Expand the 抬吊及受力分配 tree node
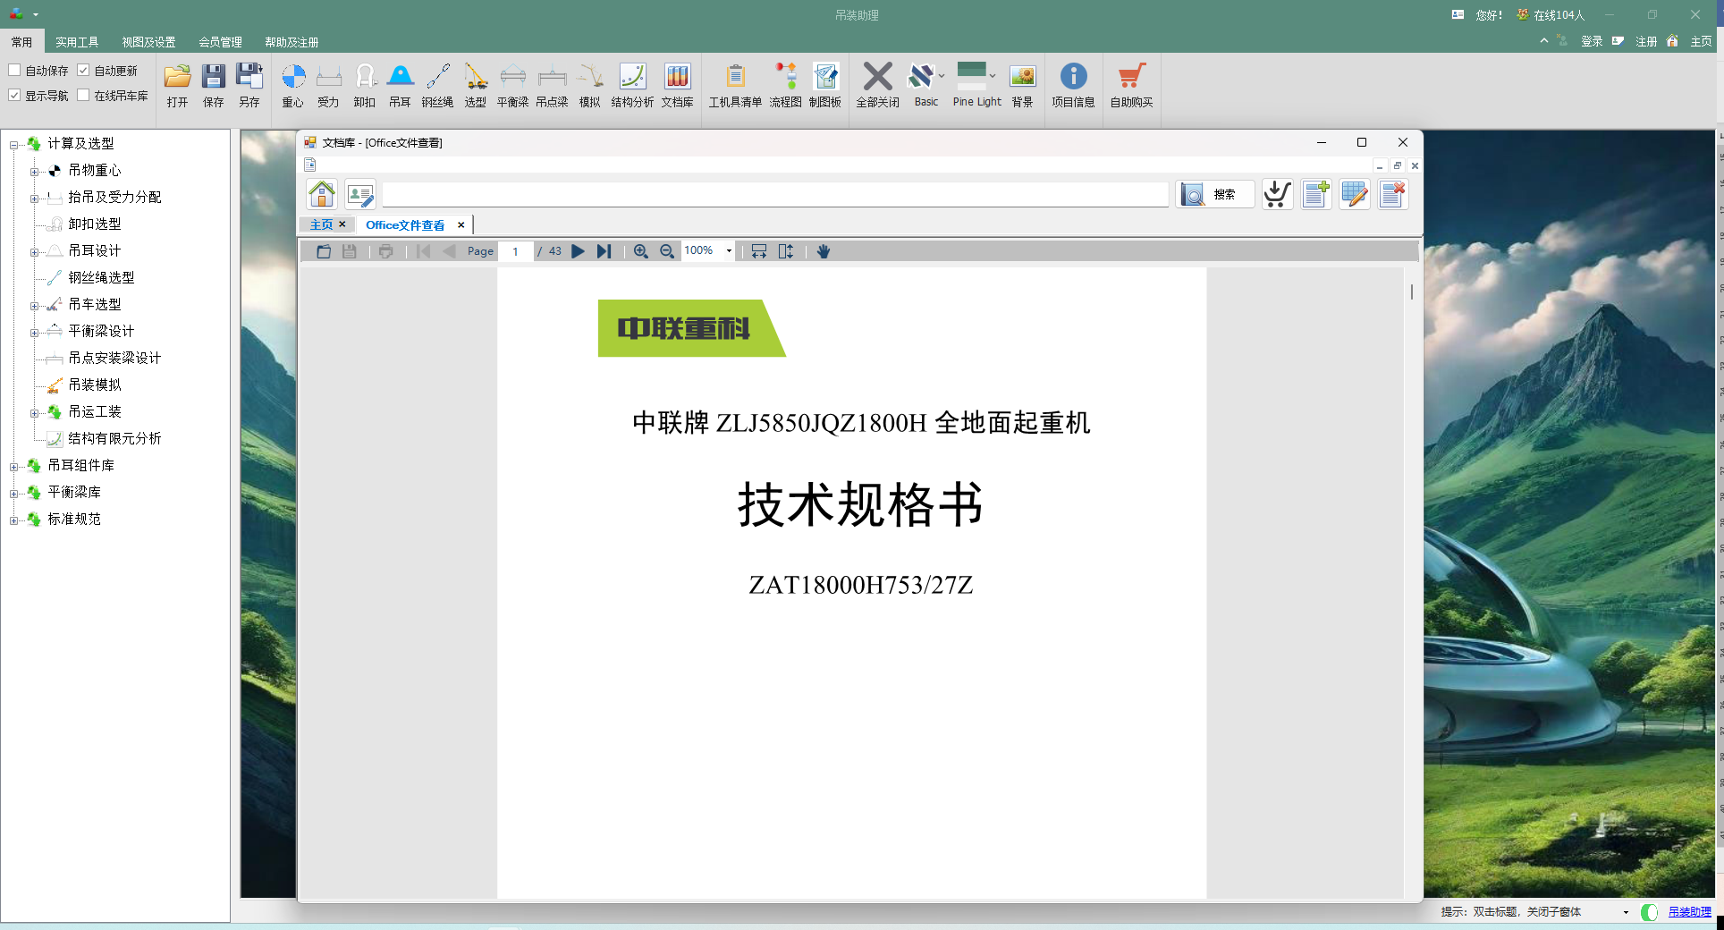This screenshot has height=930, width=1724. (34, 199)
